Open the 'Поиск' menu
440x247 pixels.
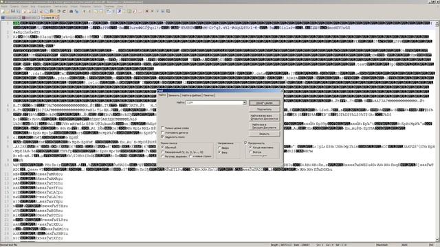[25, 6]
